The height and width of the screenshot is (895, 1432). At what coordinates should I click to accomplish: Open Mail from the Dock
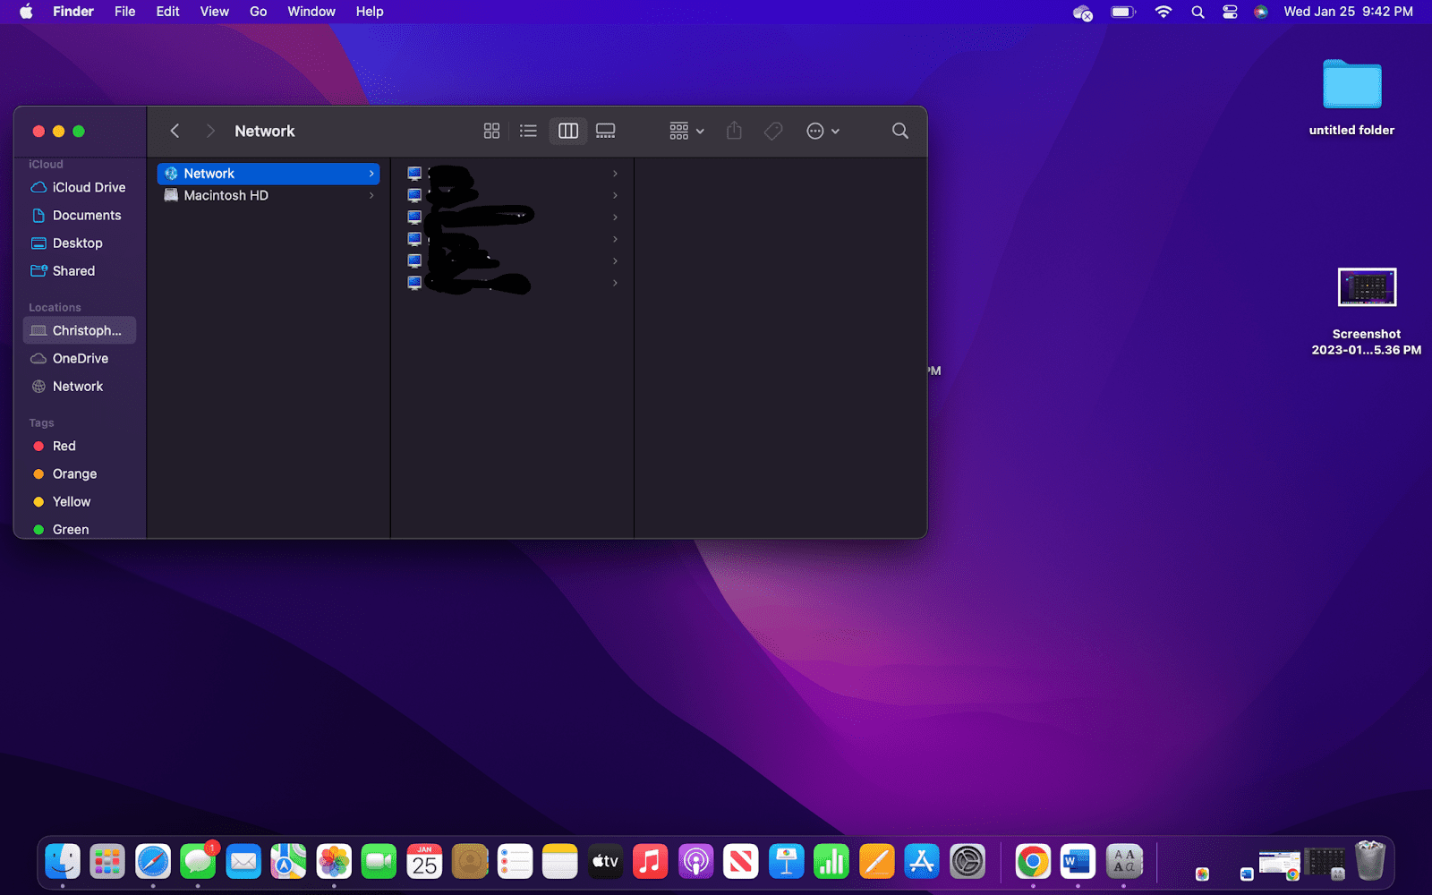243,862
